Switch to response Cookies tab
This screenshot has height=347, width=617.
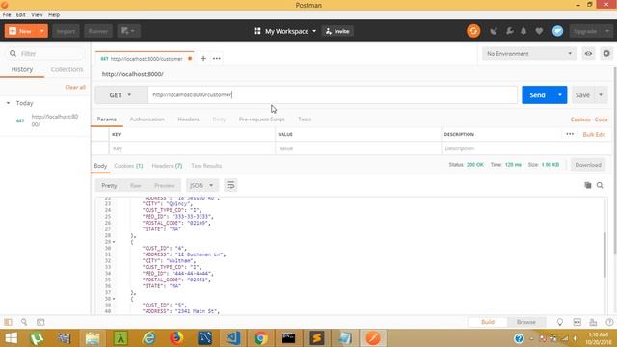pos(128,166)
